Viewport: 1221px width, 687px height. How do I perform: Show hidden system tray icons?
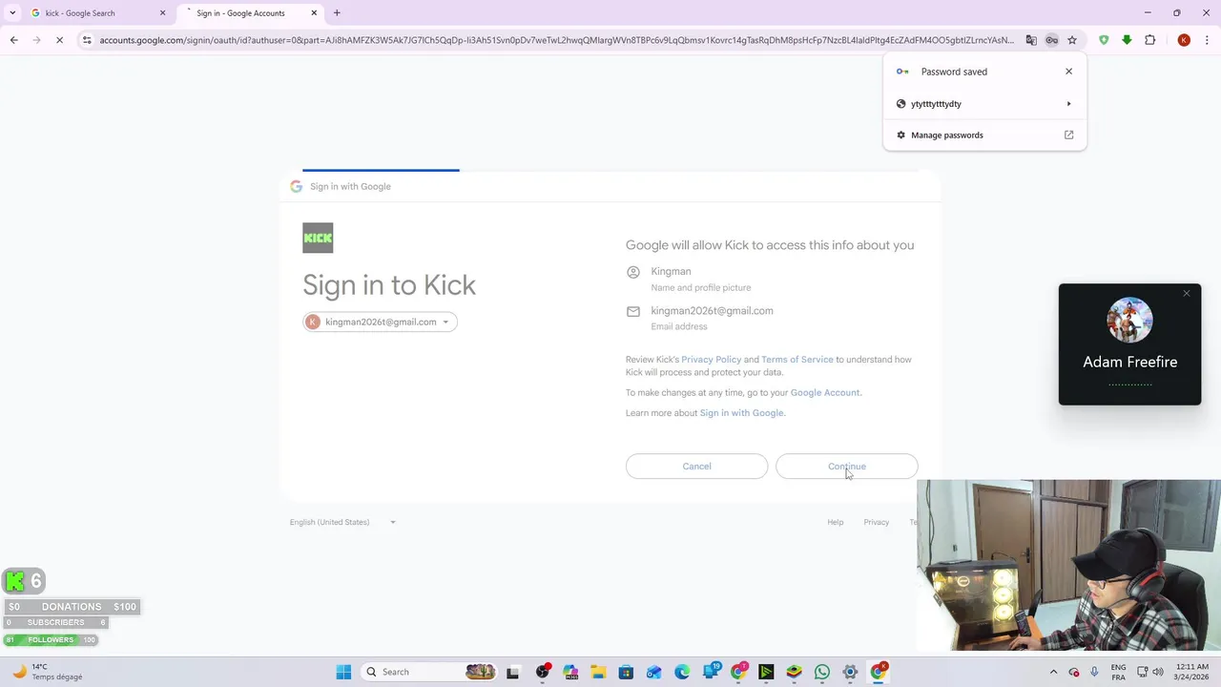click(x=1053, y=672)
